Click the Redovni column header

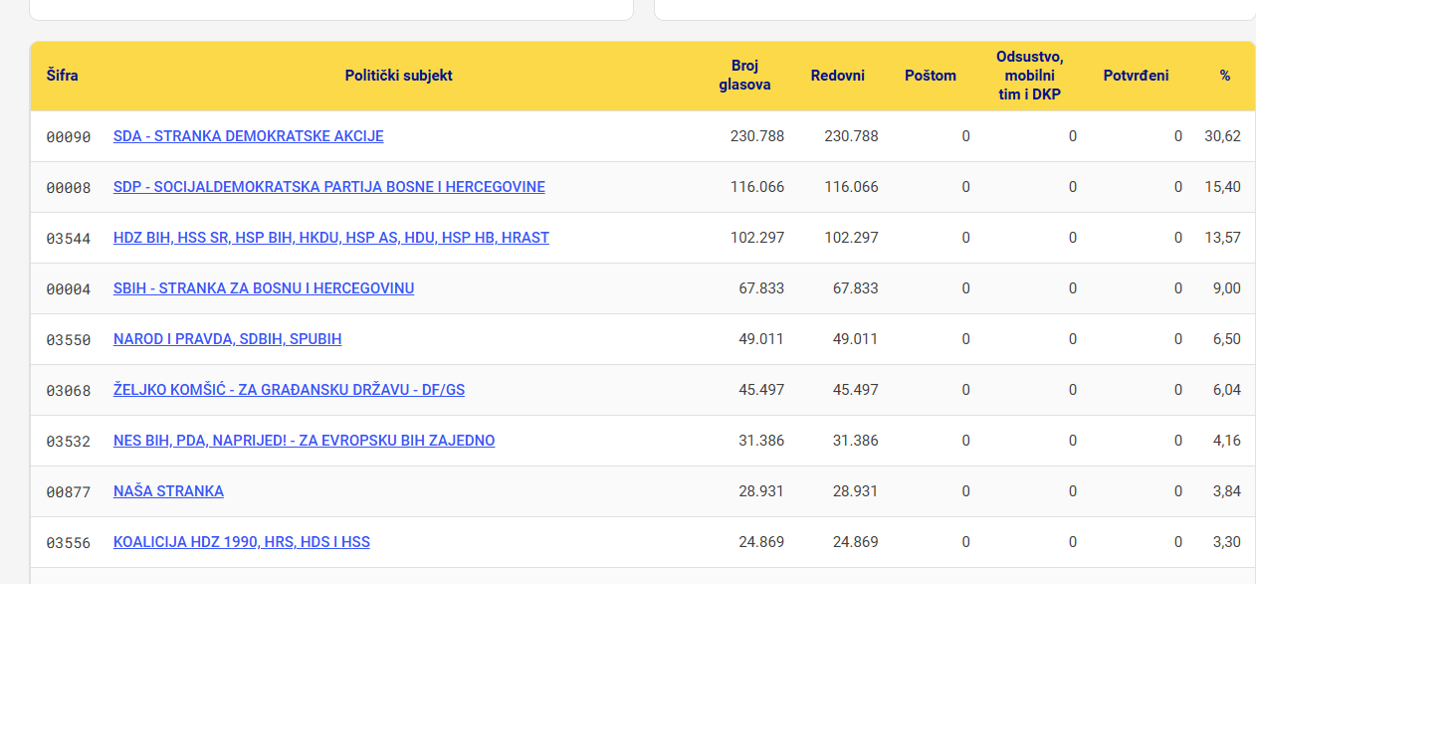(838, 76)
